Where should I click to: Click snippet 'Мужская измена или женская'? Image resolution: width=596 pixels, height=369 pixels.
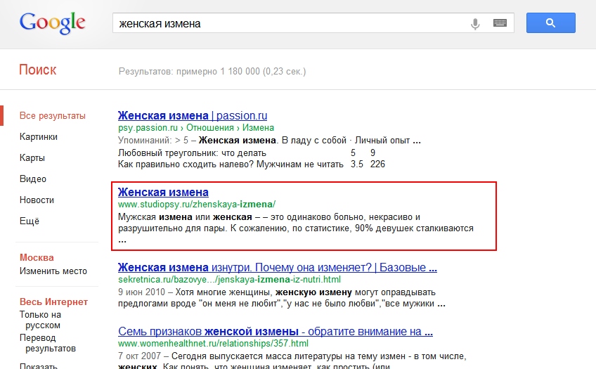click(x=185, y=217)
